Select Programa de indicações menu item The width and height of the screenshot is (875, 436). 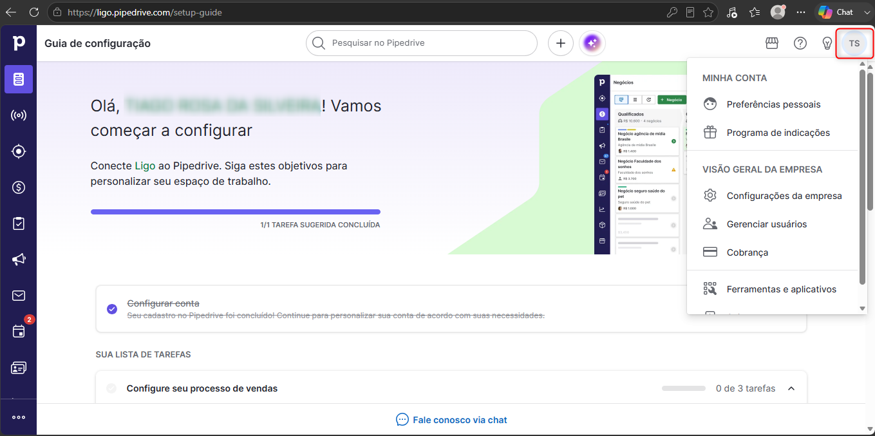coord(773,133)
